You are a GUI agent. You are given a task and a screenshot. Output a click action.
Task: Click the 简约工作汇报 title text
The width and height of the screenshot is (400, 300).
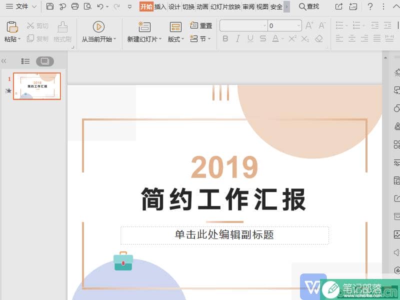(x=223, y=199)
